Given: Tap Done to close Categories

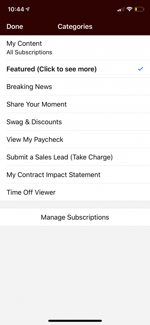Looking at the screenshot, I should click(15, 26).
